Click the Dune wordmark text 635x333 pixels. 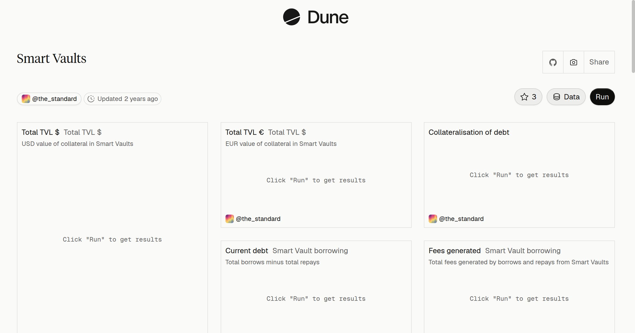[x=328, y=17]
